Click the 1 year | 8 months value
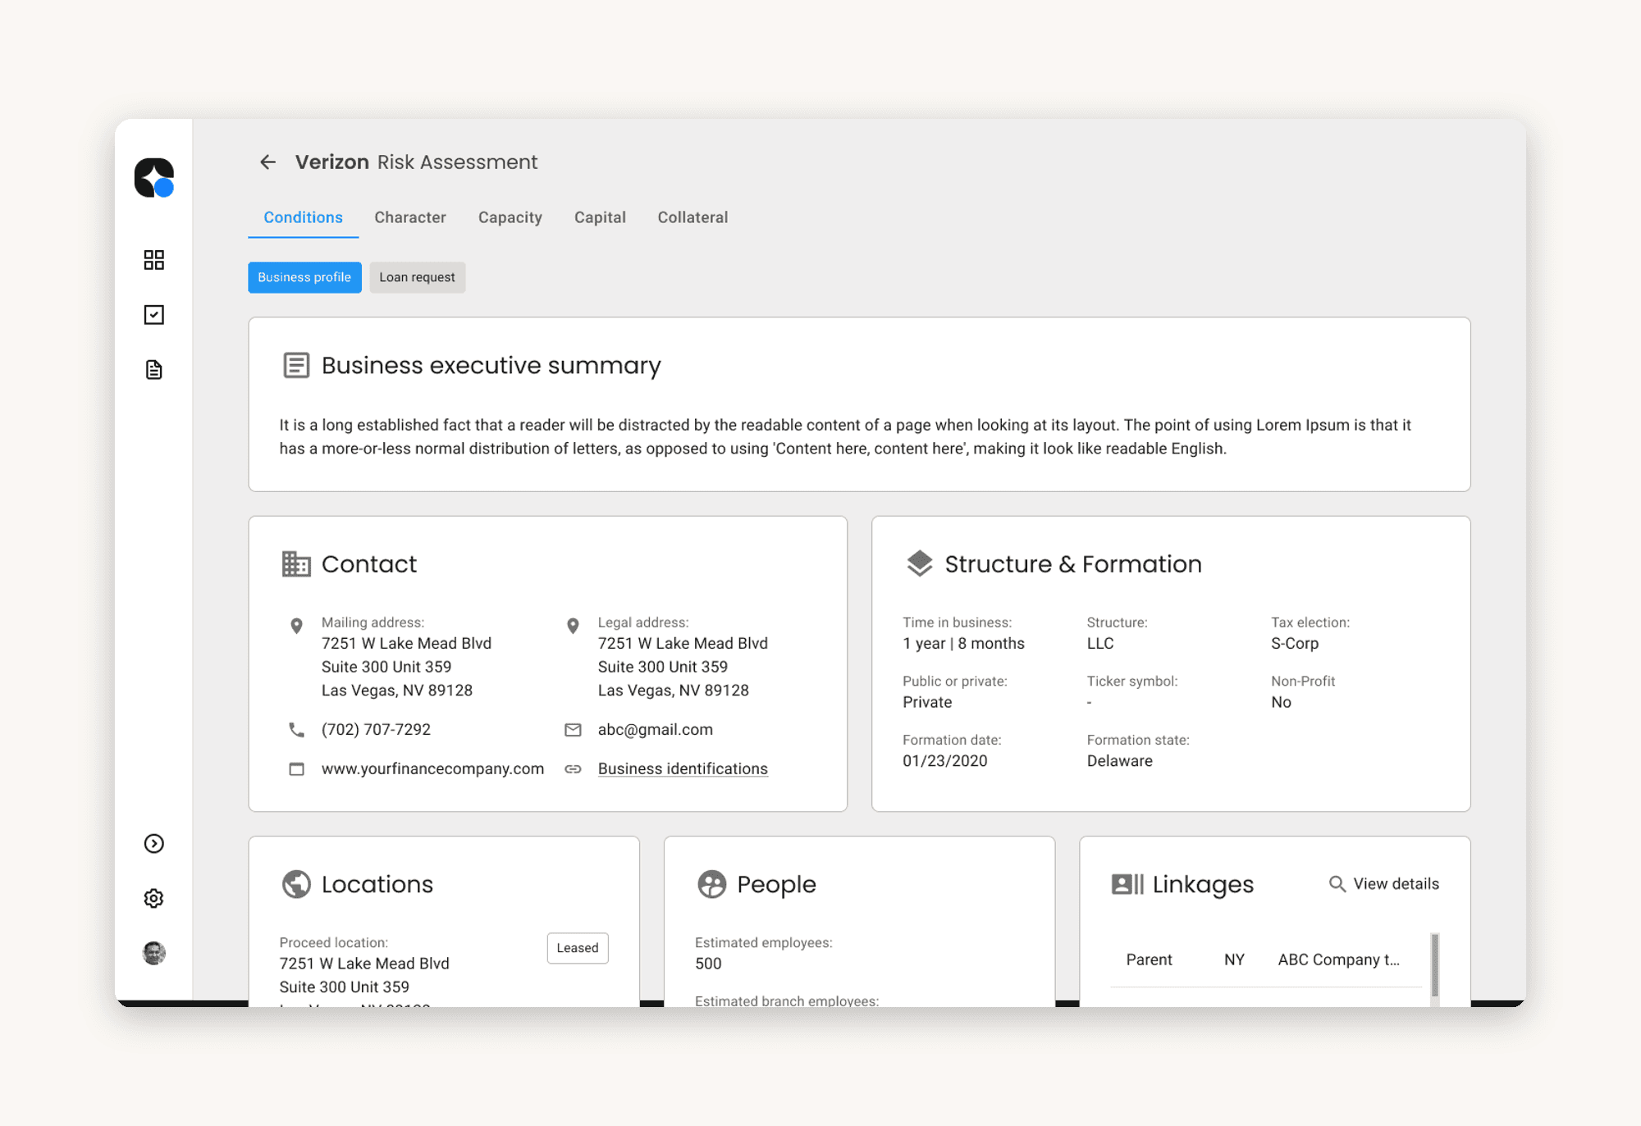Image resolution: width=1641 pixels, height=1126 pixels. pyautogui.click(x=963, y=644)
